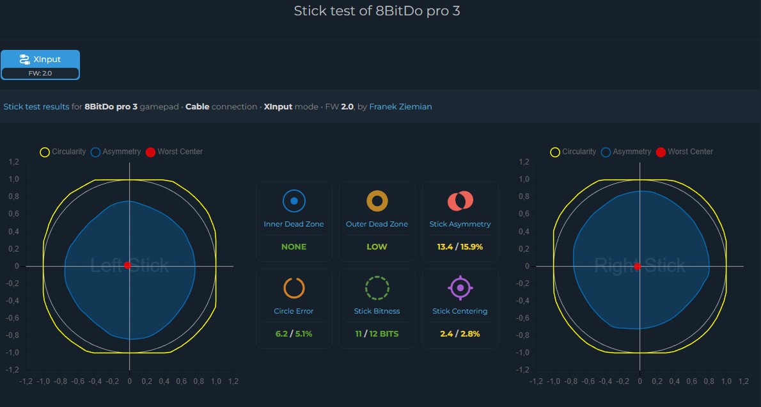Toggle Circularity legend on right stick chart
Screen dimensions: 761x407
pyautogui.click(x=573, y=152)
